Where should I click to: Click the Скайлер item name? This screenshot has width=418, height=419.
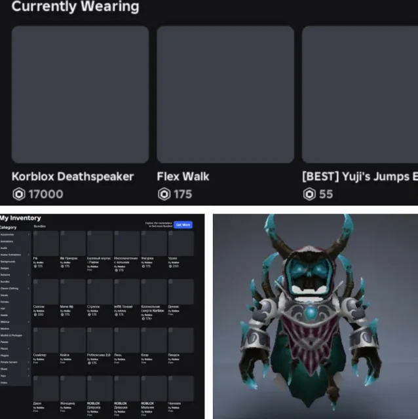tap(40, 355)
